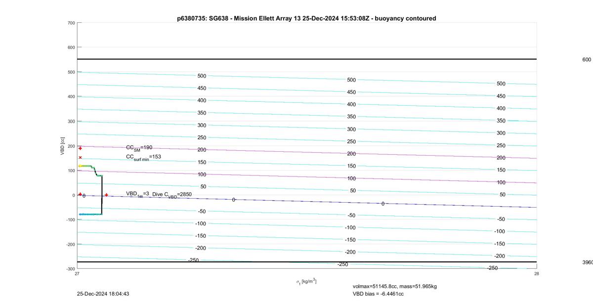
Task: Click the timestamp '25-Dec-2024 18:04:43'
Action: (103, 294)
